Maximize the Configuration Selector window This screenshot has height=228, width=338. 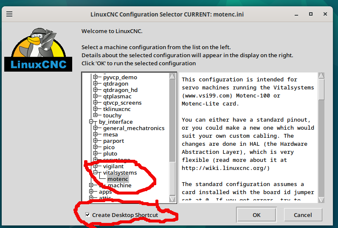(x=311, y=14)
